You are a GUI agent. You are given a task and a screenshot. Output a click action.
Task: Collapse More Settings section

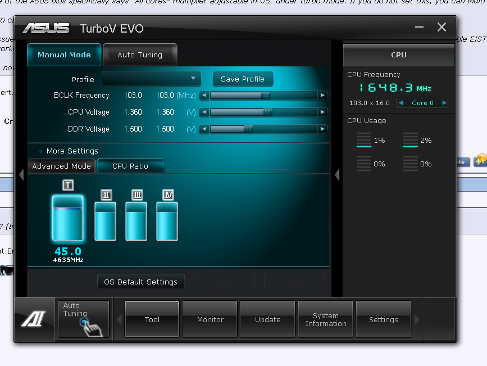pos(40,151)
